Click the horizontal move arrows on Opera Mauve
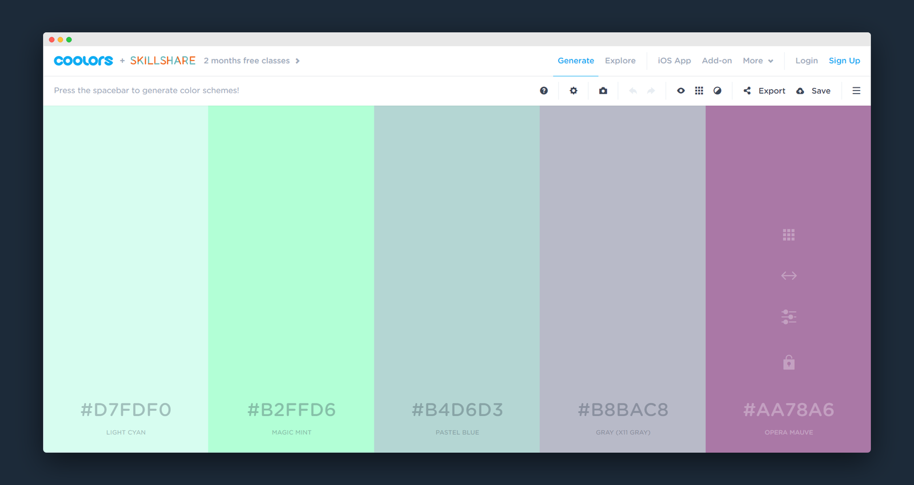Image resolution: width=914 pixels, height=485 pixels. pyautogui.click(x=789, y=276)
